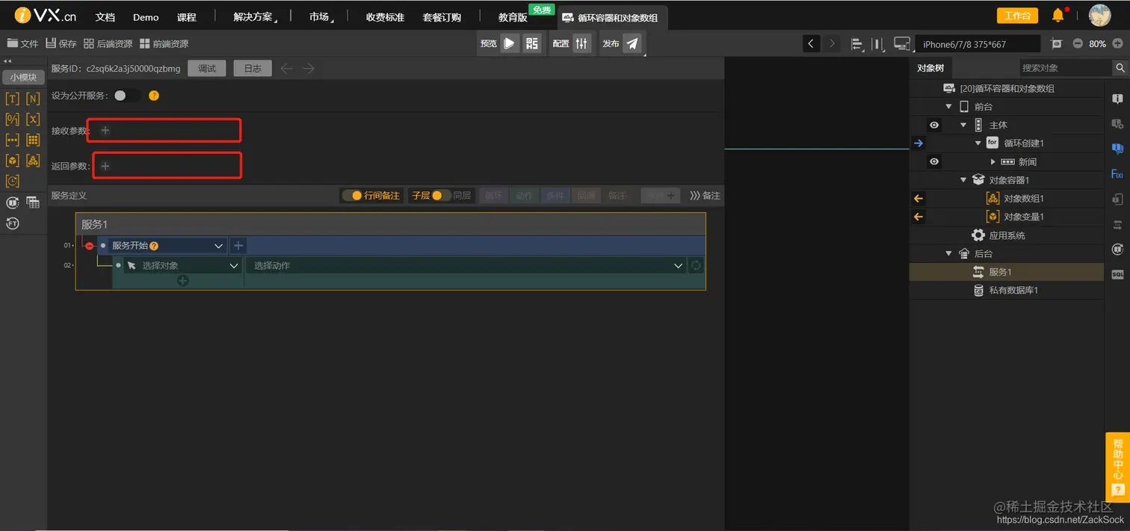
Task: Click the red minus on 服务开始 row
Action: coord(89,246)
